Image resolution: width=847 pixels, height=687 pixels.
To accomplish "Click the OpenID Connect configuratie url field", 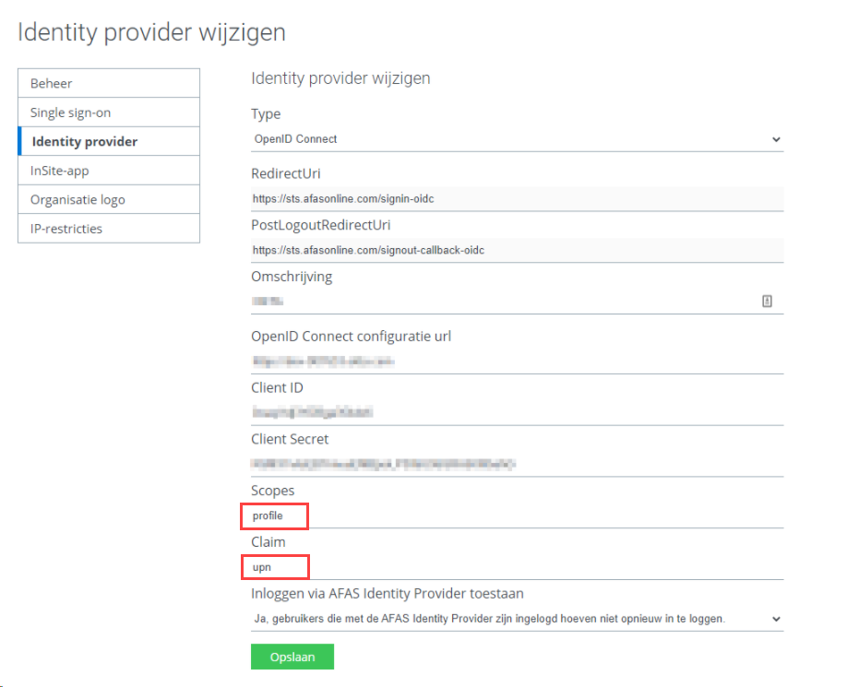I will [517, 361].
